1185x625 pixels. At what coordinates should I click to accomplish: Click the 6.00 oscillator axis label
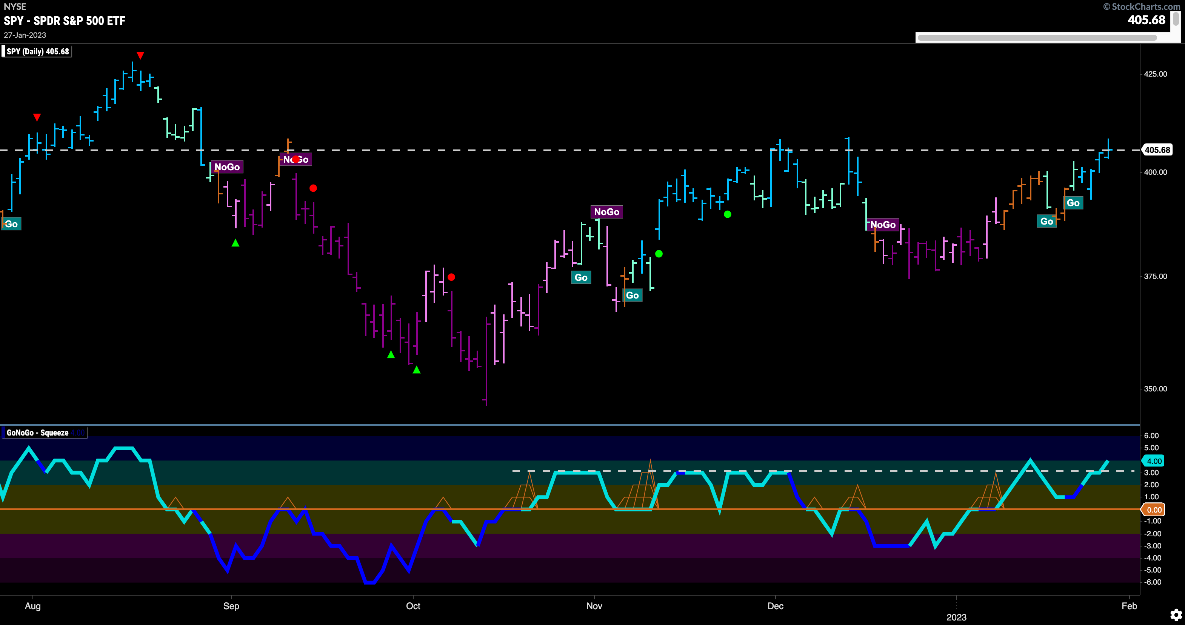tap(1151, 436)
